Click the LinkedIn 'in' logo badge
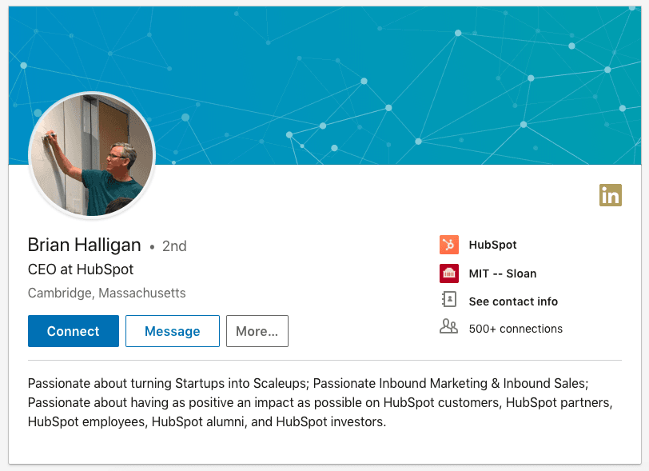649x471 pixels. click(x=611, y=195)
